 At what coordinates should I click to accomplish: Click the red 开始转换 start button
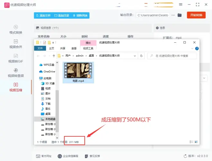coord(196,15)
